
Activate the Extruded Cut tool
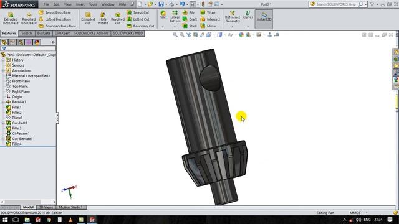point(88,18)
